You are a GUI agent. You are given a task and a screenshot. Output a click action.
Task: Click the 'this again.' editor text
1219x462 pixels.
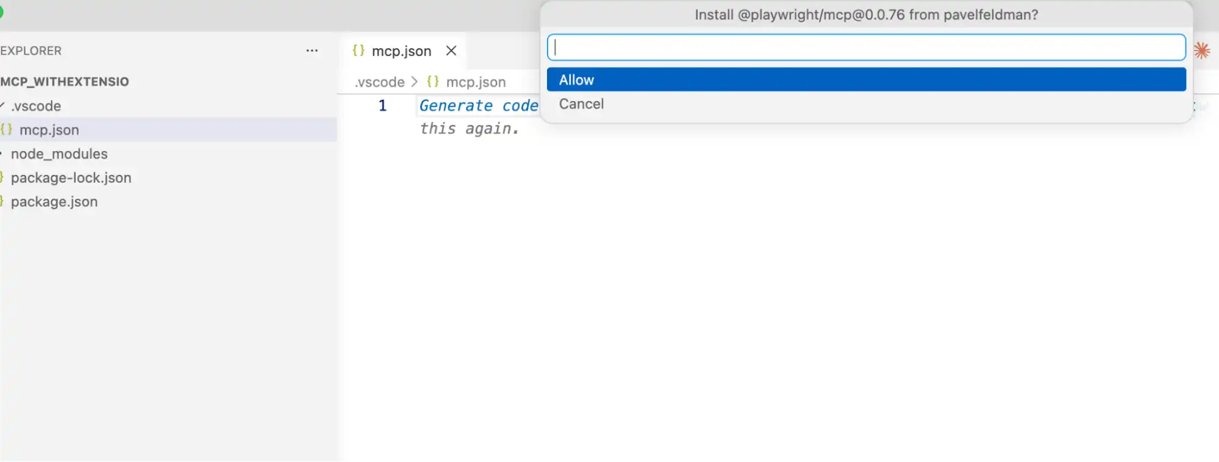[x=469, y=129]
